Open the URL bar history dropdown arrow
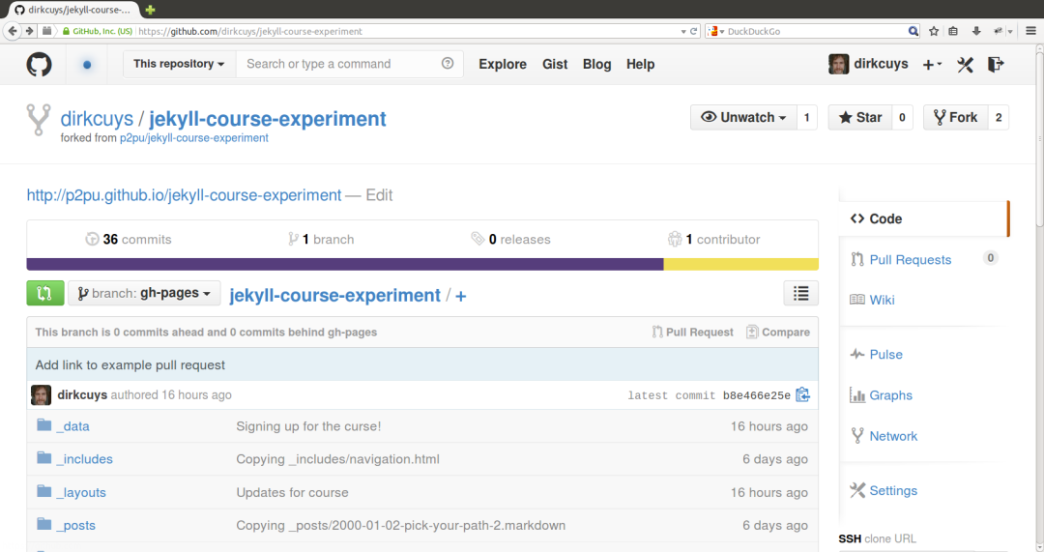The width and height of the screenshot is (1044, 552). click(x=683, y=31)
